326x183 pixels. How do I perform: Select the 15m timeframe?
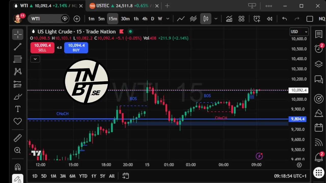click(113, 19)
